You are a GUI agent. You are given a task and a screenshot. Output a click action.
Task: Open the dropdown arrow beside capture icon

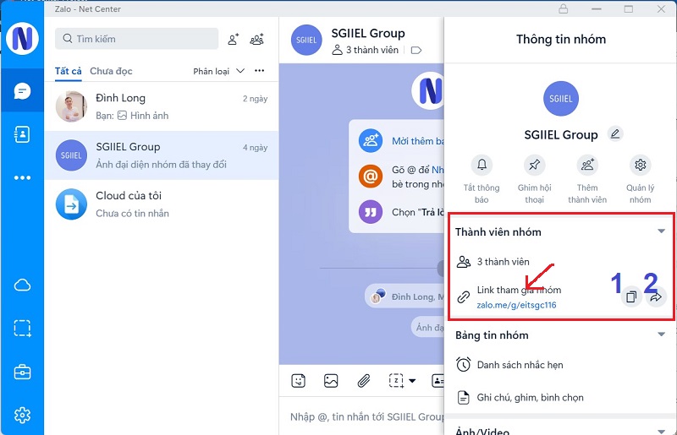coord(412,381)
